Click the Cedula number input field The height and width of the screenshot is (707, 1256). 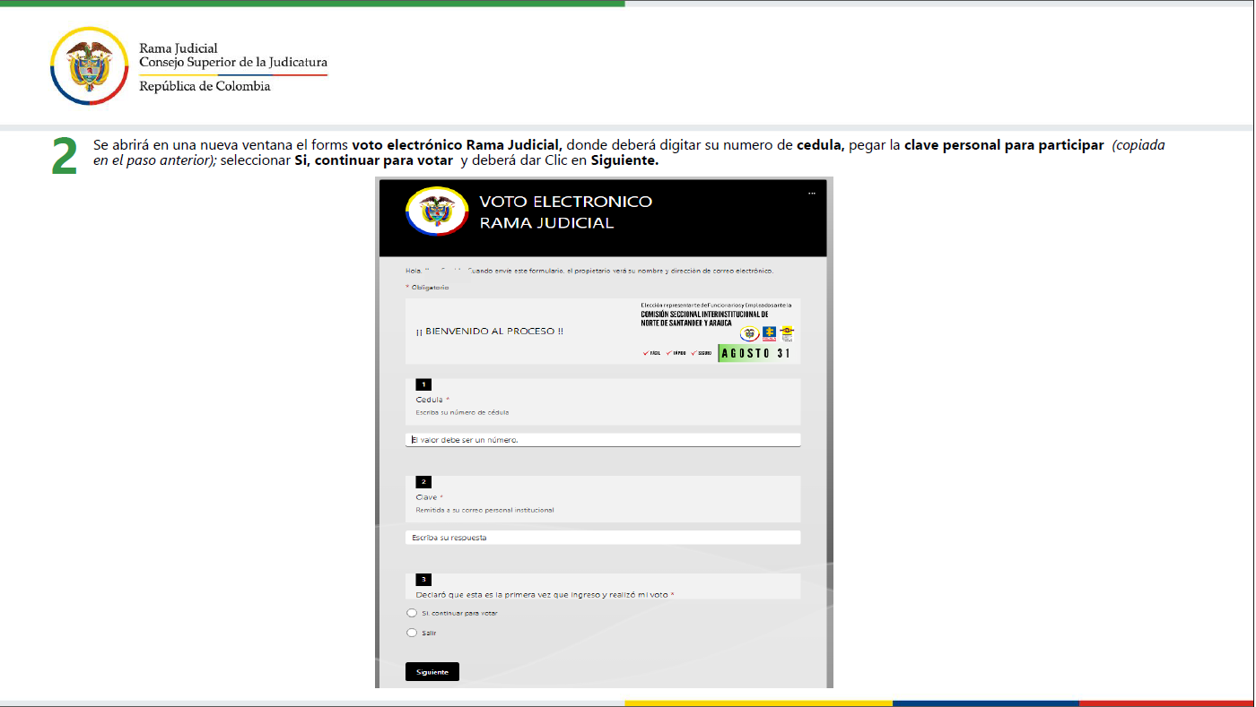pyautogui.click(x=602, y=440)
